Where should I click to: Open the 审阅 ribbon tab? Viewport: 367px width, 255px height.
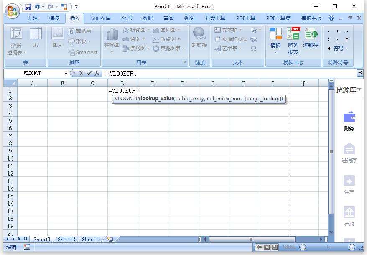click(x=168, y=18)
